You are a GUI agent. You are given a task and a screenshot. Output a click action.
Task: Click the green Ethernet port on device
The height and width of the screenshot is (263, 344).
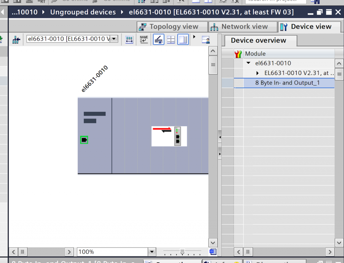[x=84, y=140]
